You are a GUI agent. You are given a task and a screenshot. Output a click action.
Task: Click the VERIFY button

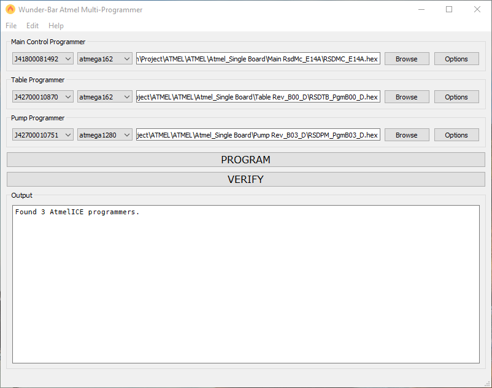(245, 179)
